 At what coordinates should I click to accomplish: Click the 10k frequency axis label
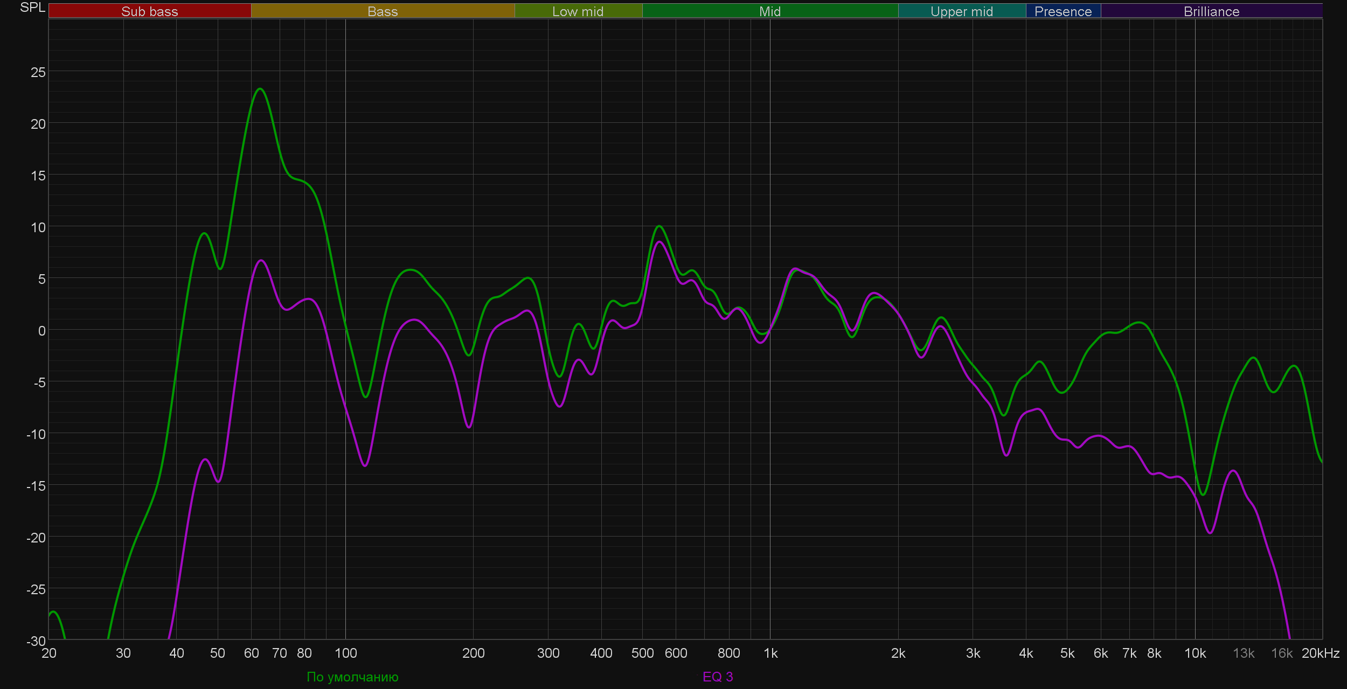[1195, 653]
